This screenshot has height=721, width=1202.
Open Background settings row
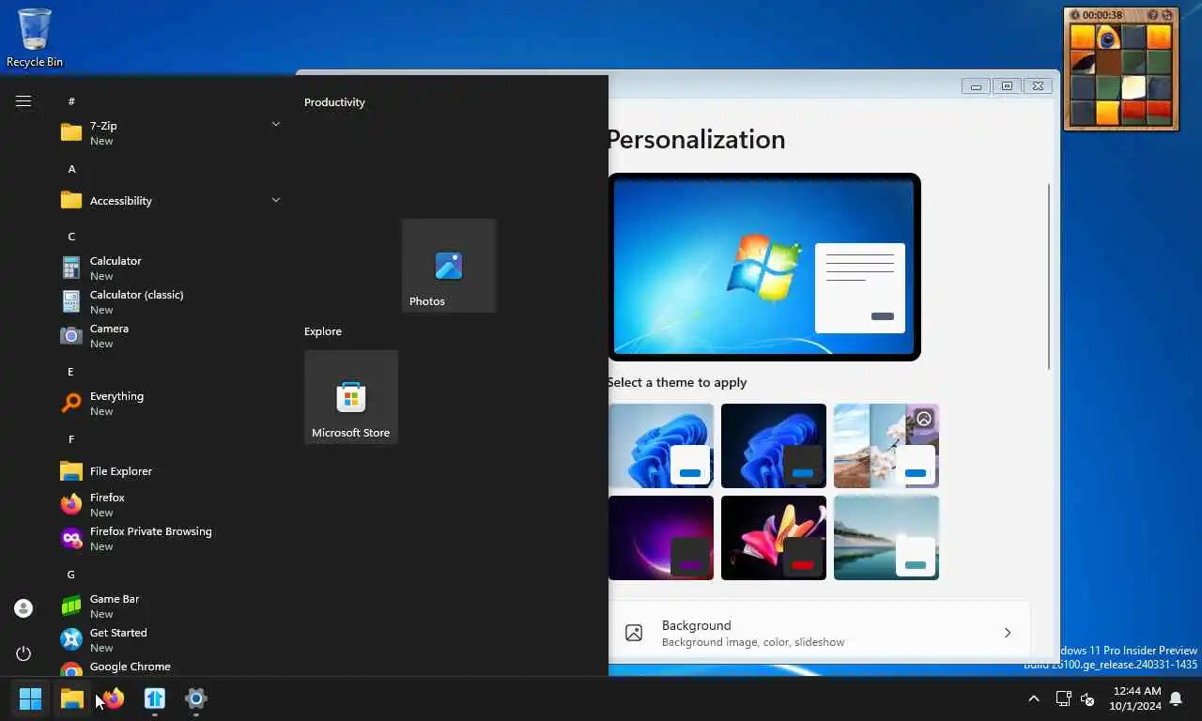pyautogui.click(x=820, y=633)
